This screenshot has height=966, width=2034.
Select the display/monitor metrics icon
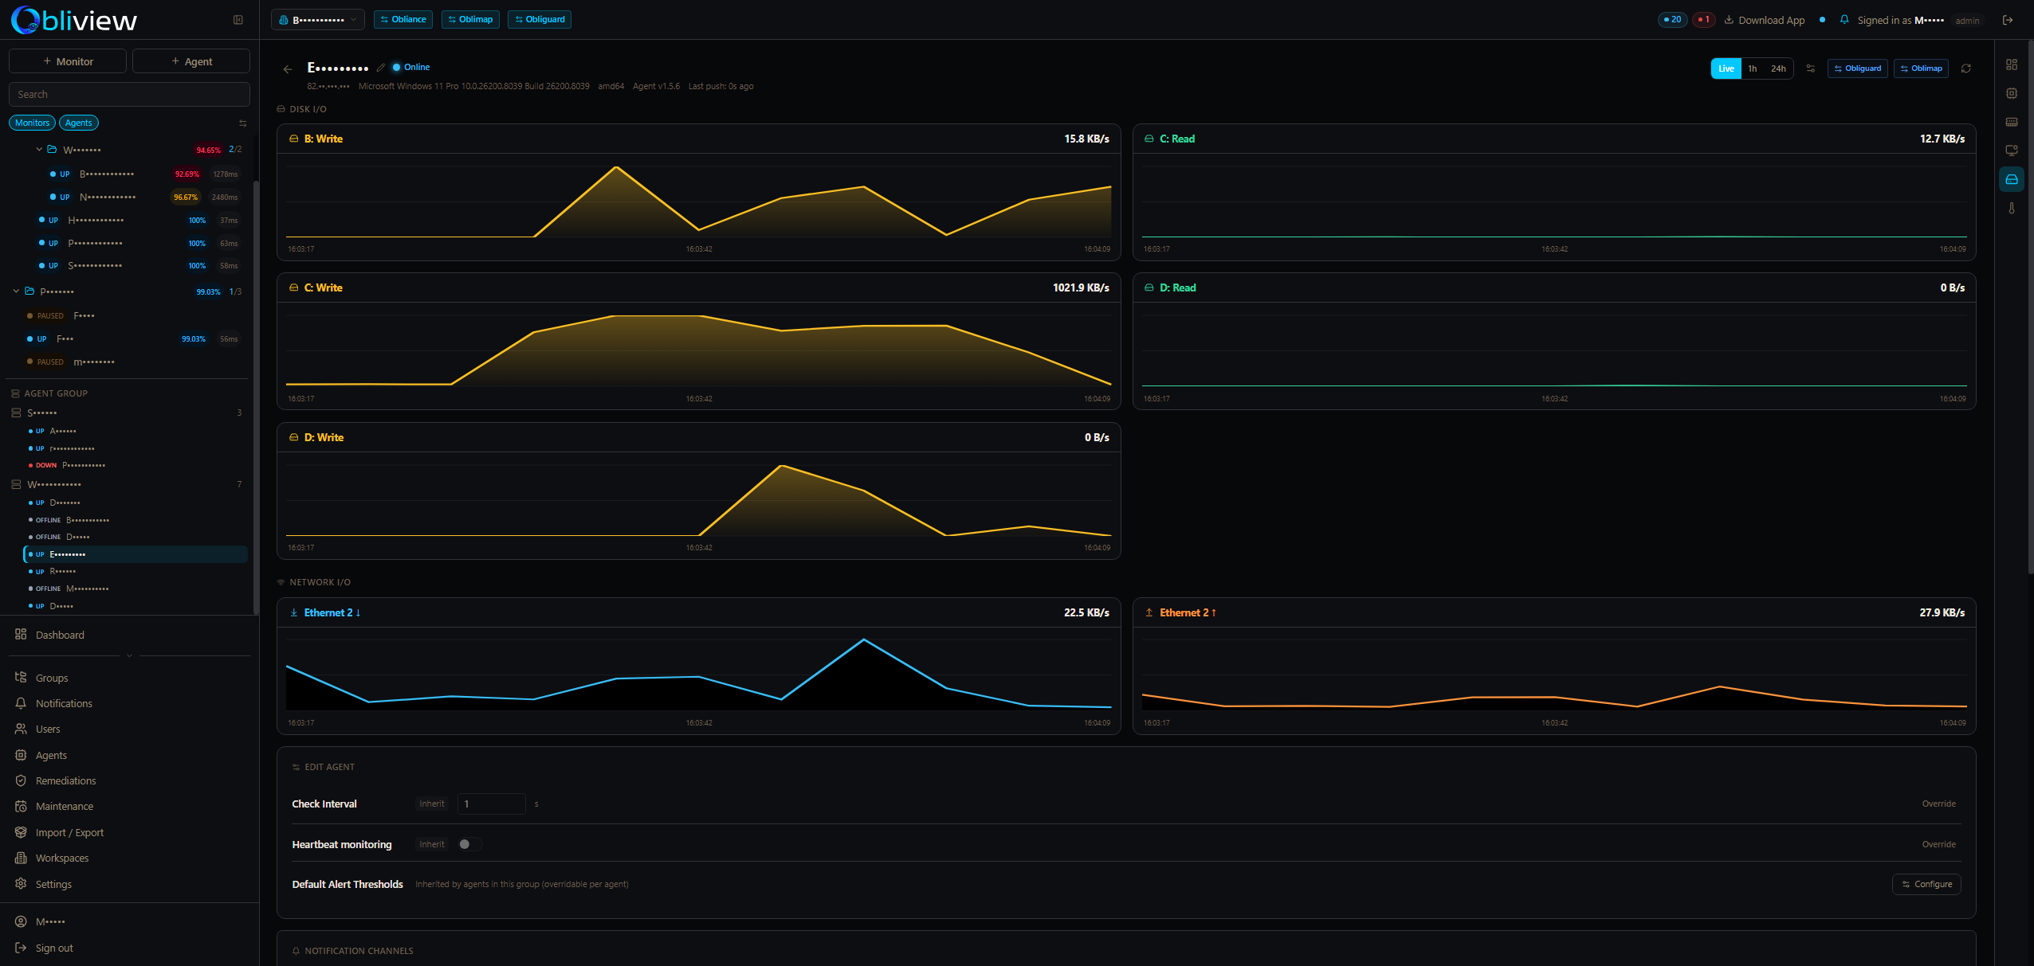click(2012, 150)
